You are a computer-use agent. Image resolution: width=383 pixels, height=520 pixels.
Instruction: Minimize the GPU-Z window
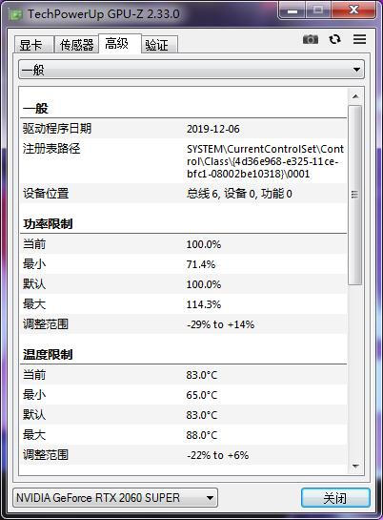click(292, 11)
